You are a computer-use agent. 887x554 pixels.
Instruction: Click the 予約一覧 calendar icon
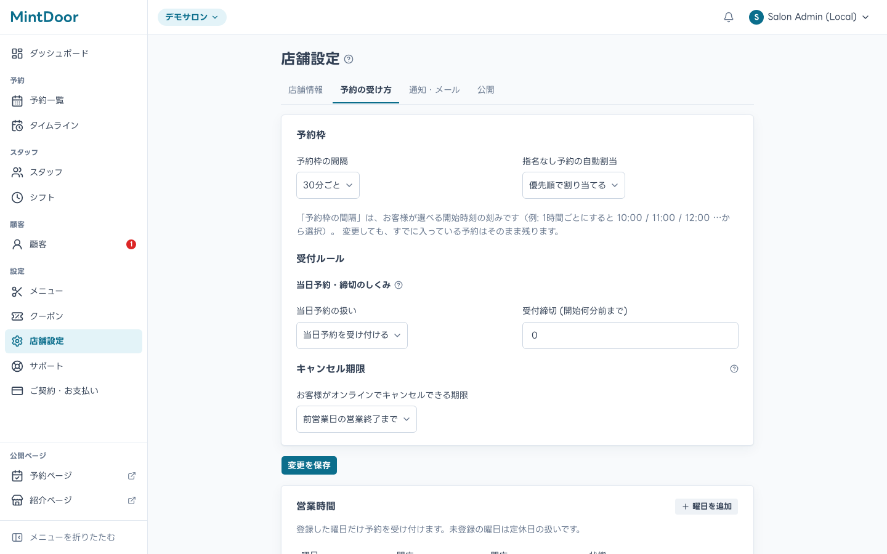[17, 100]
